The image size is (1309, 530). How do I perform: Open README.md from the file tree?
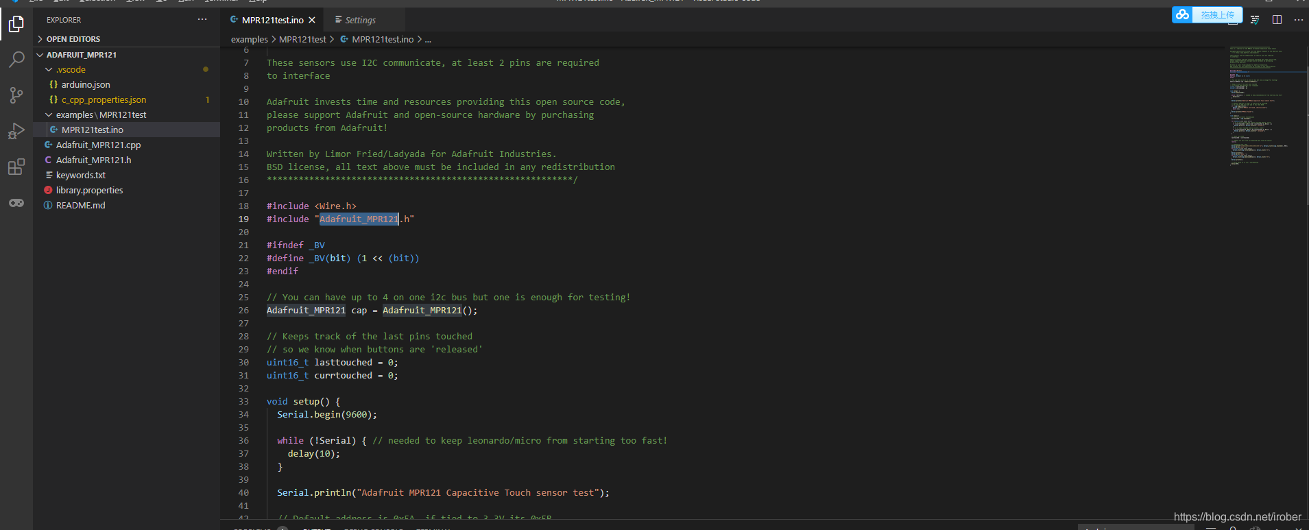coord(127,206)
